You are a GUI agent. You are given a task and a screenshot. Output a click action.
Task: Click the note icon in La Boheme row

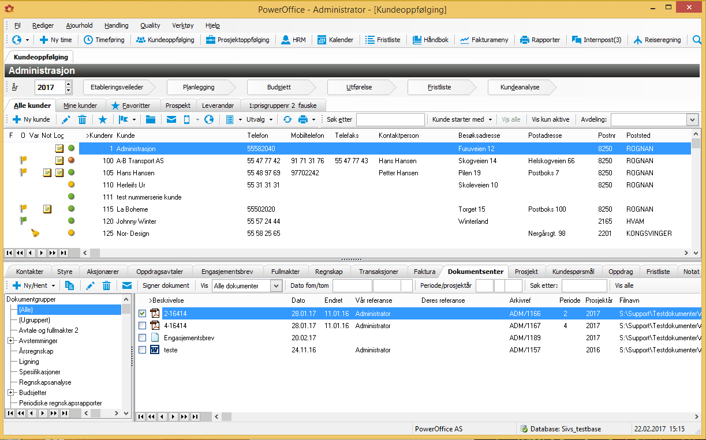47,209
